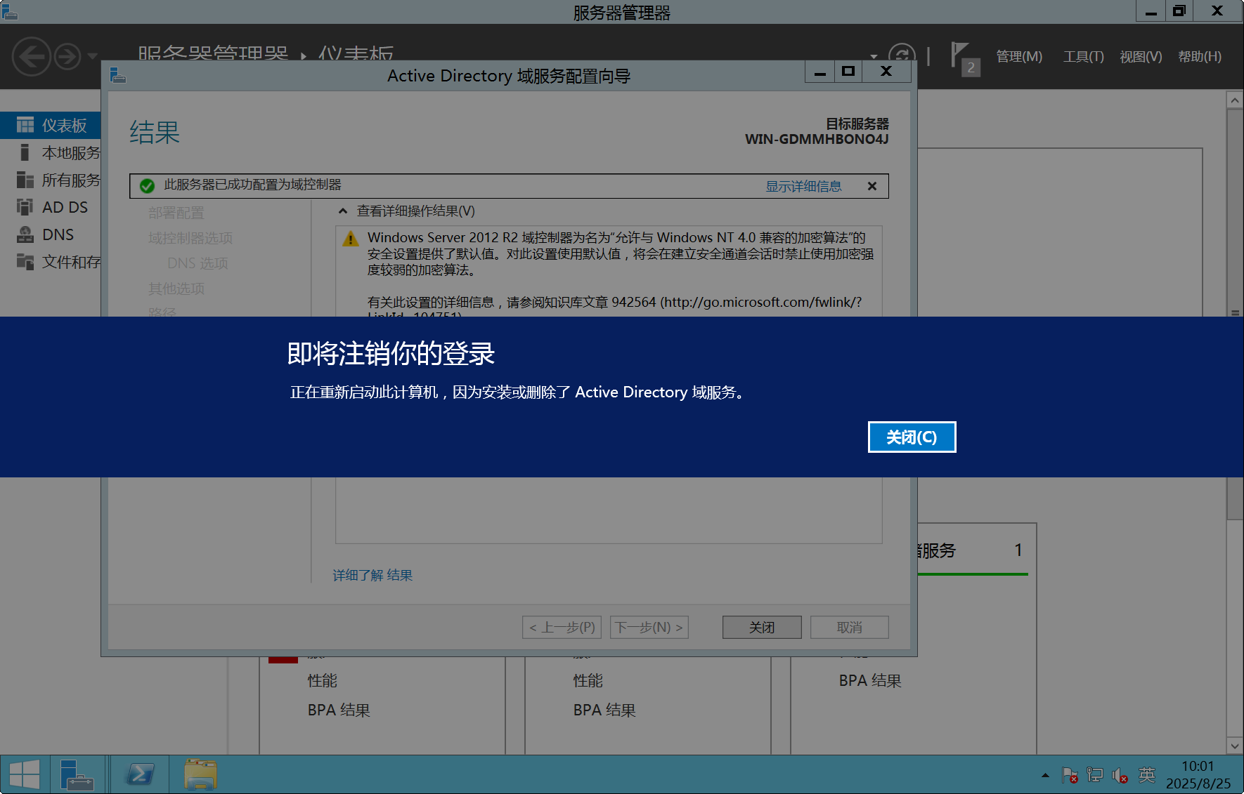Launch PowerShell from the taskbar
The width and height of the screenshot is (1244, 794).
(139, 775)
